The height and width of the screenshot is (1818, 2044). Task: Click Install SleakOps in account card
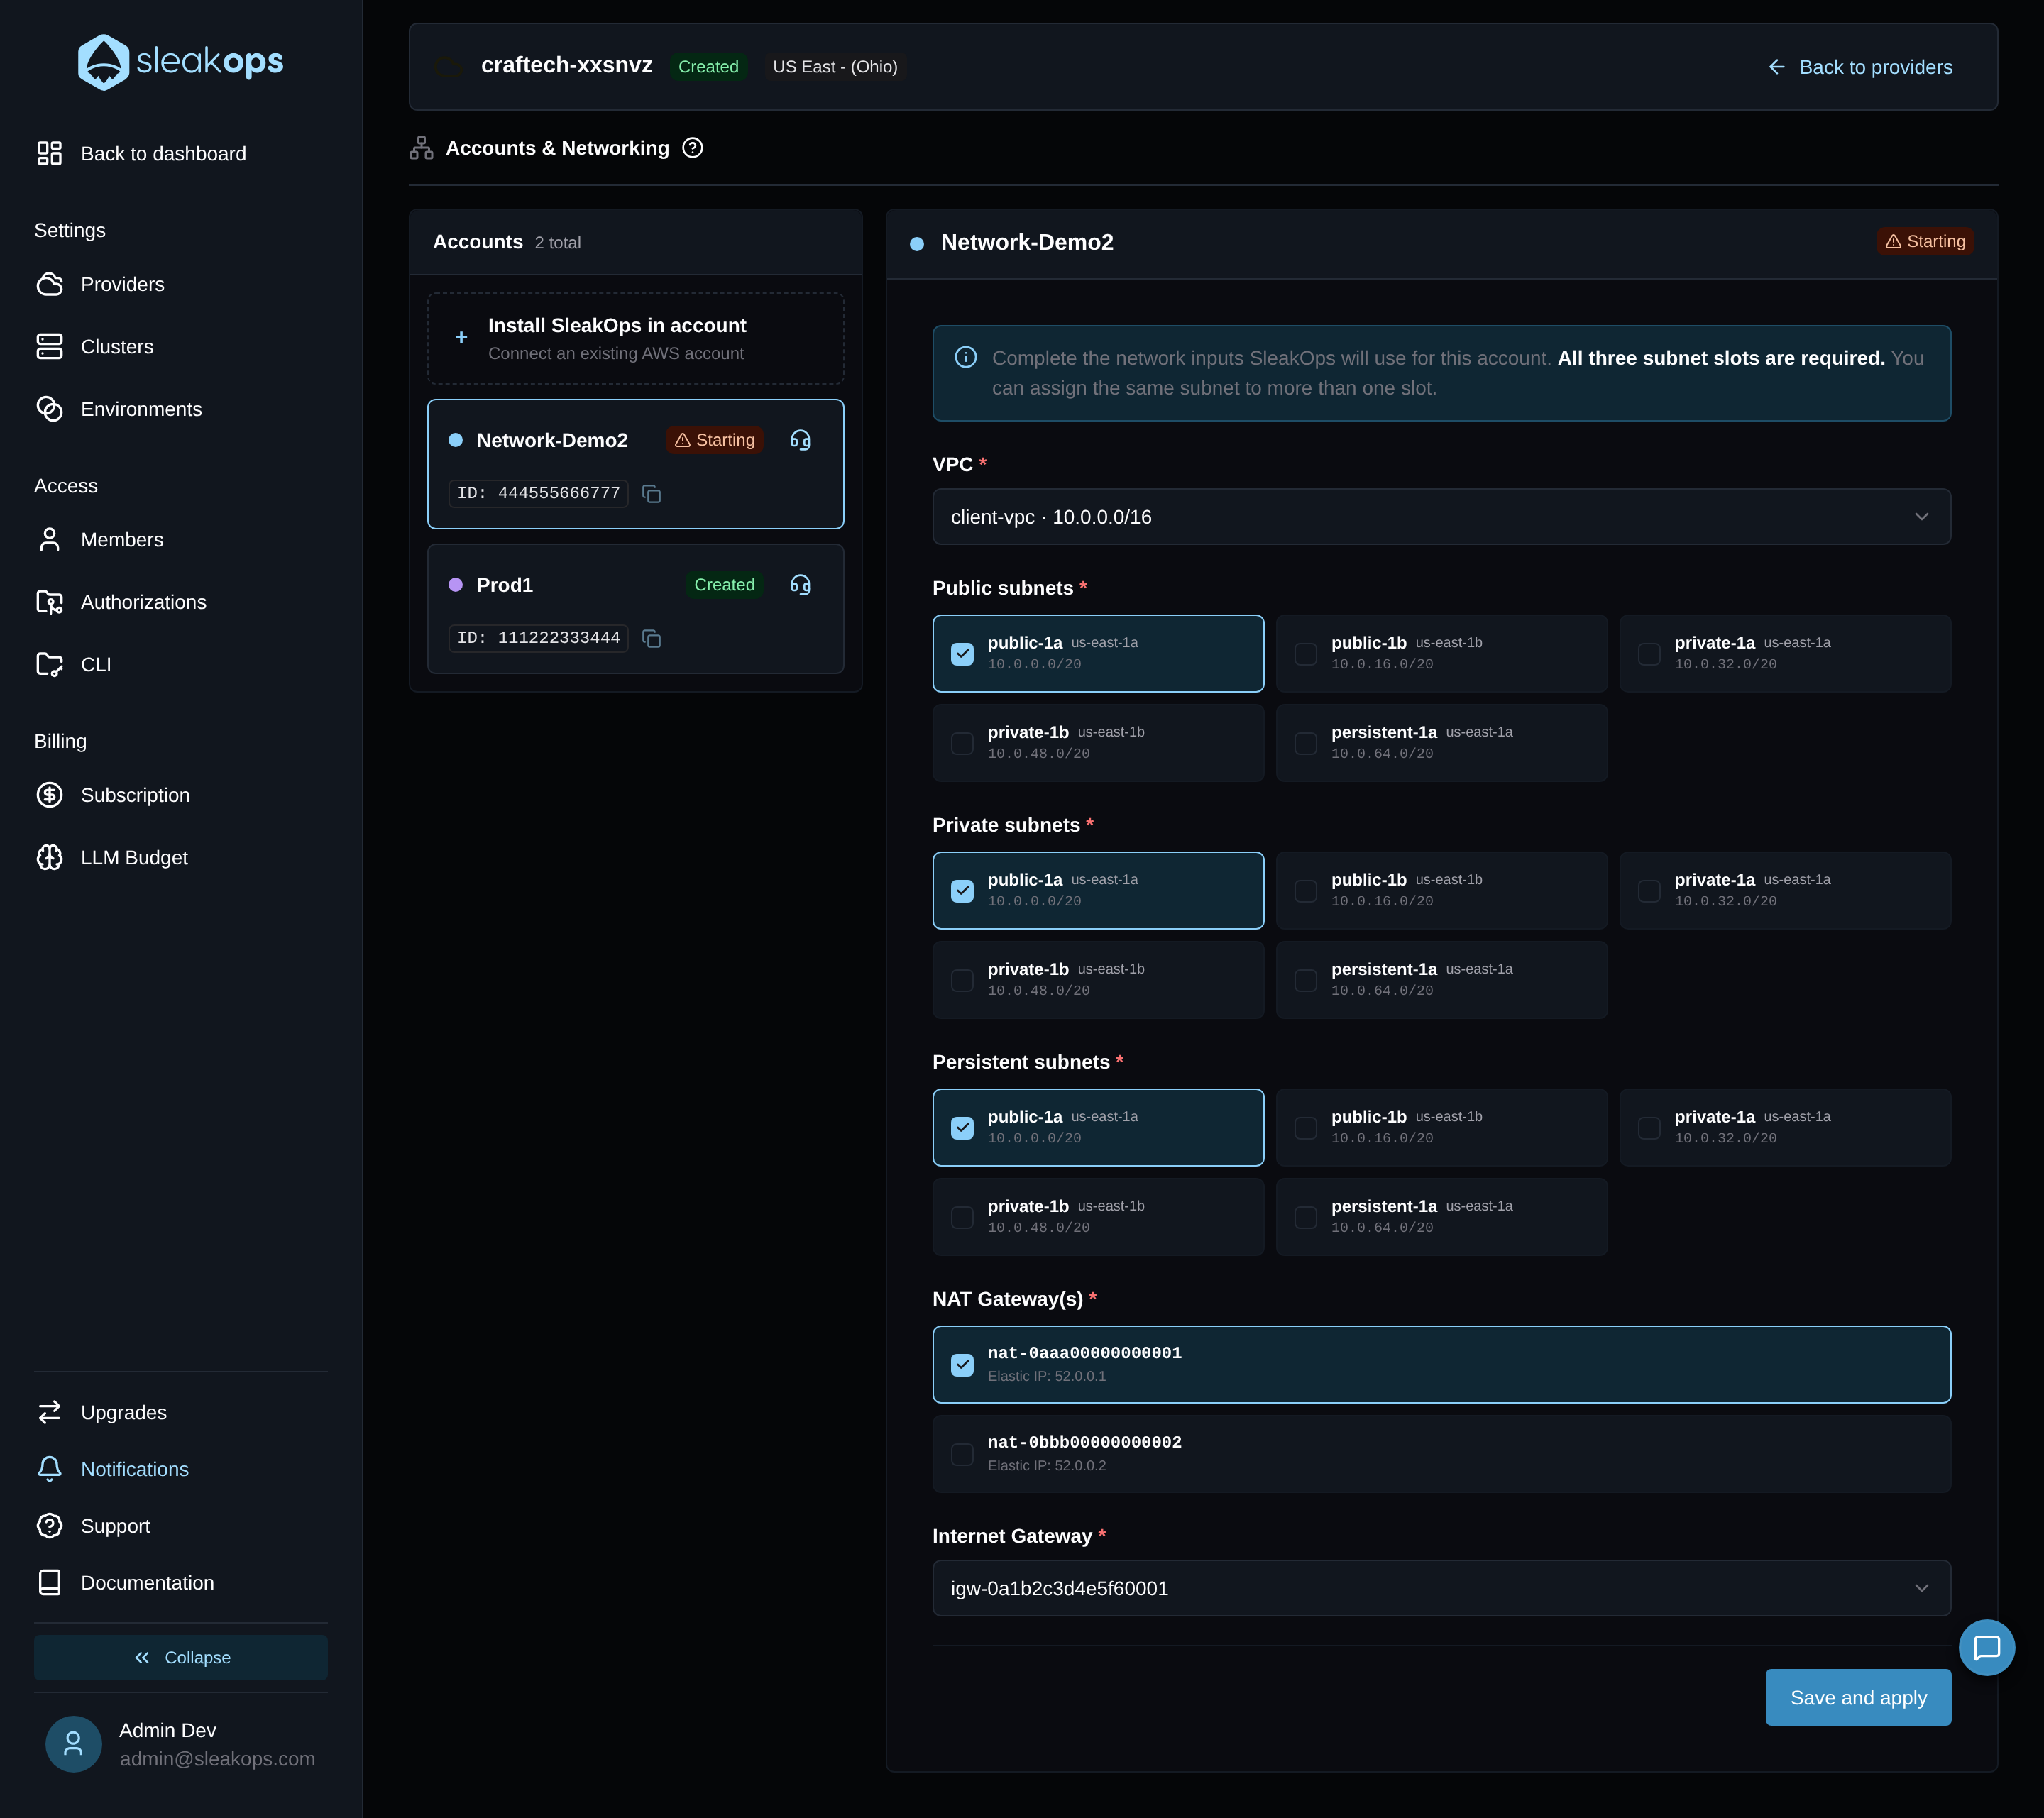click(636, 338)
